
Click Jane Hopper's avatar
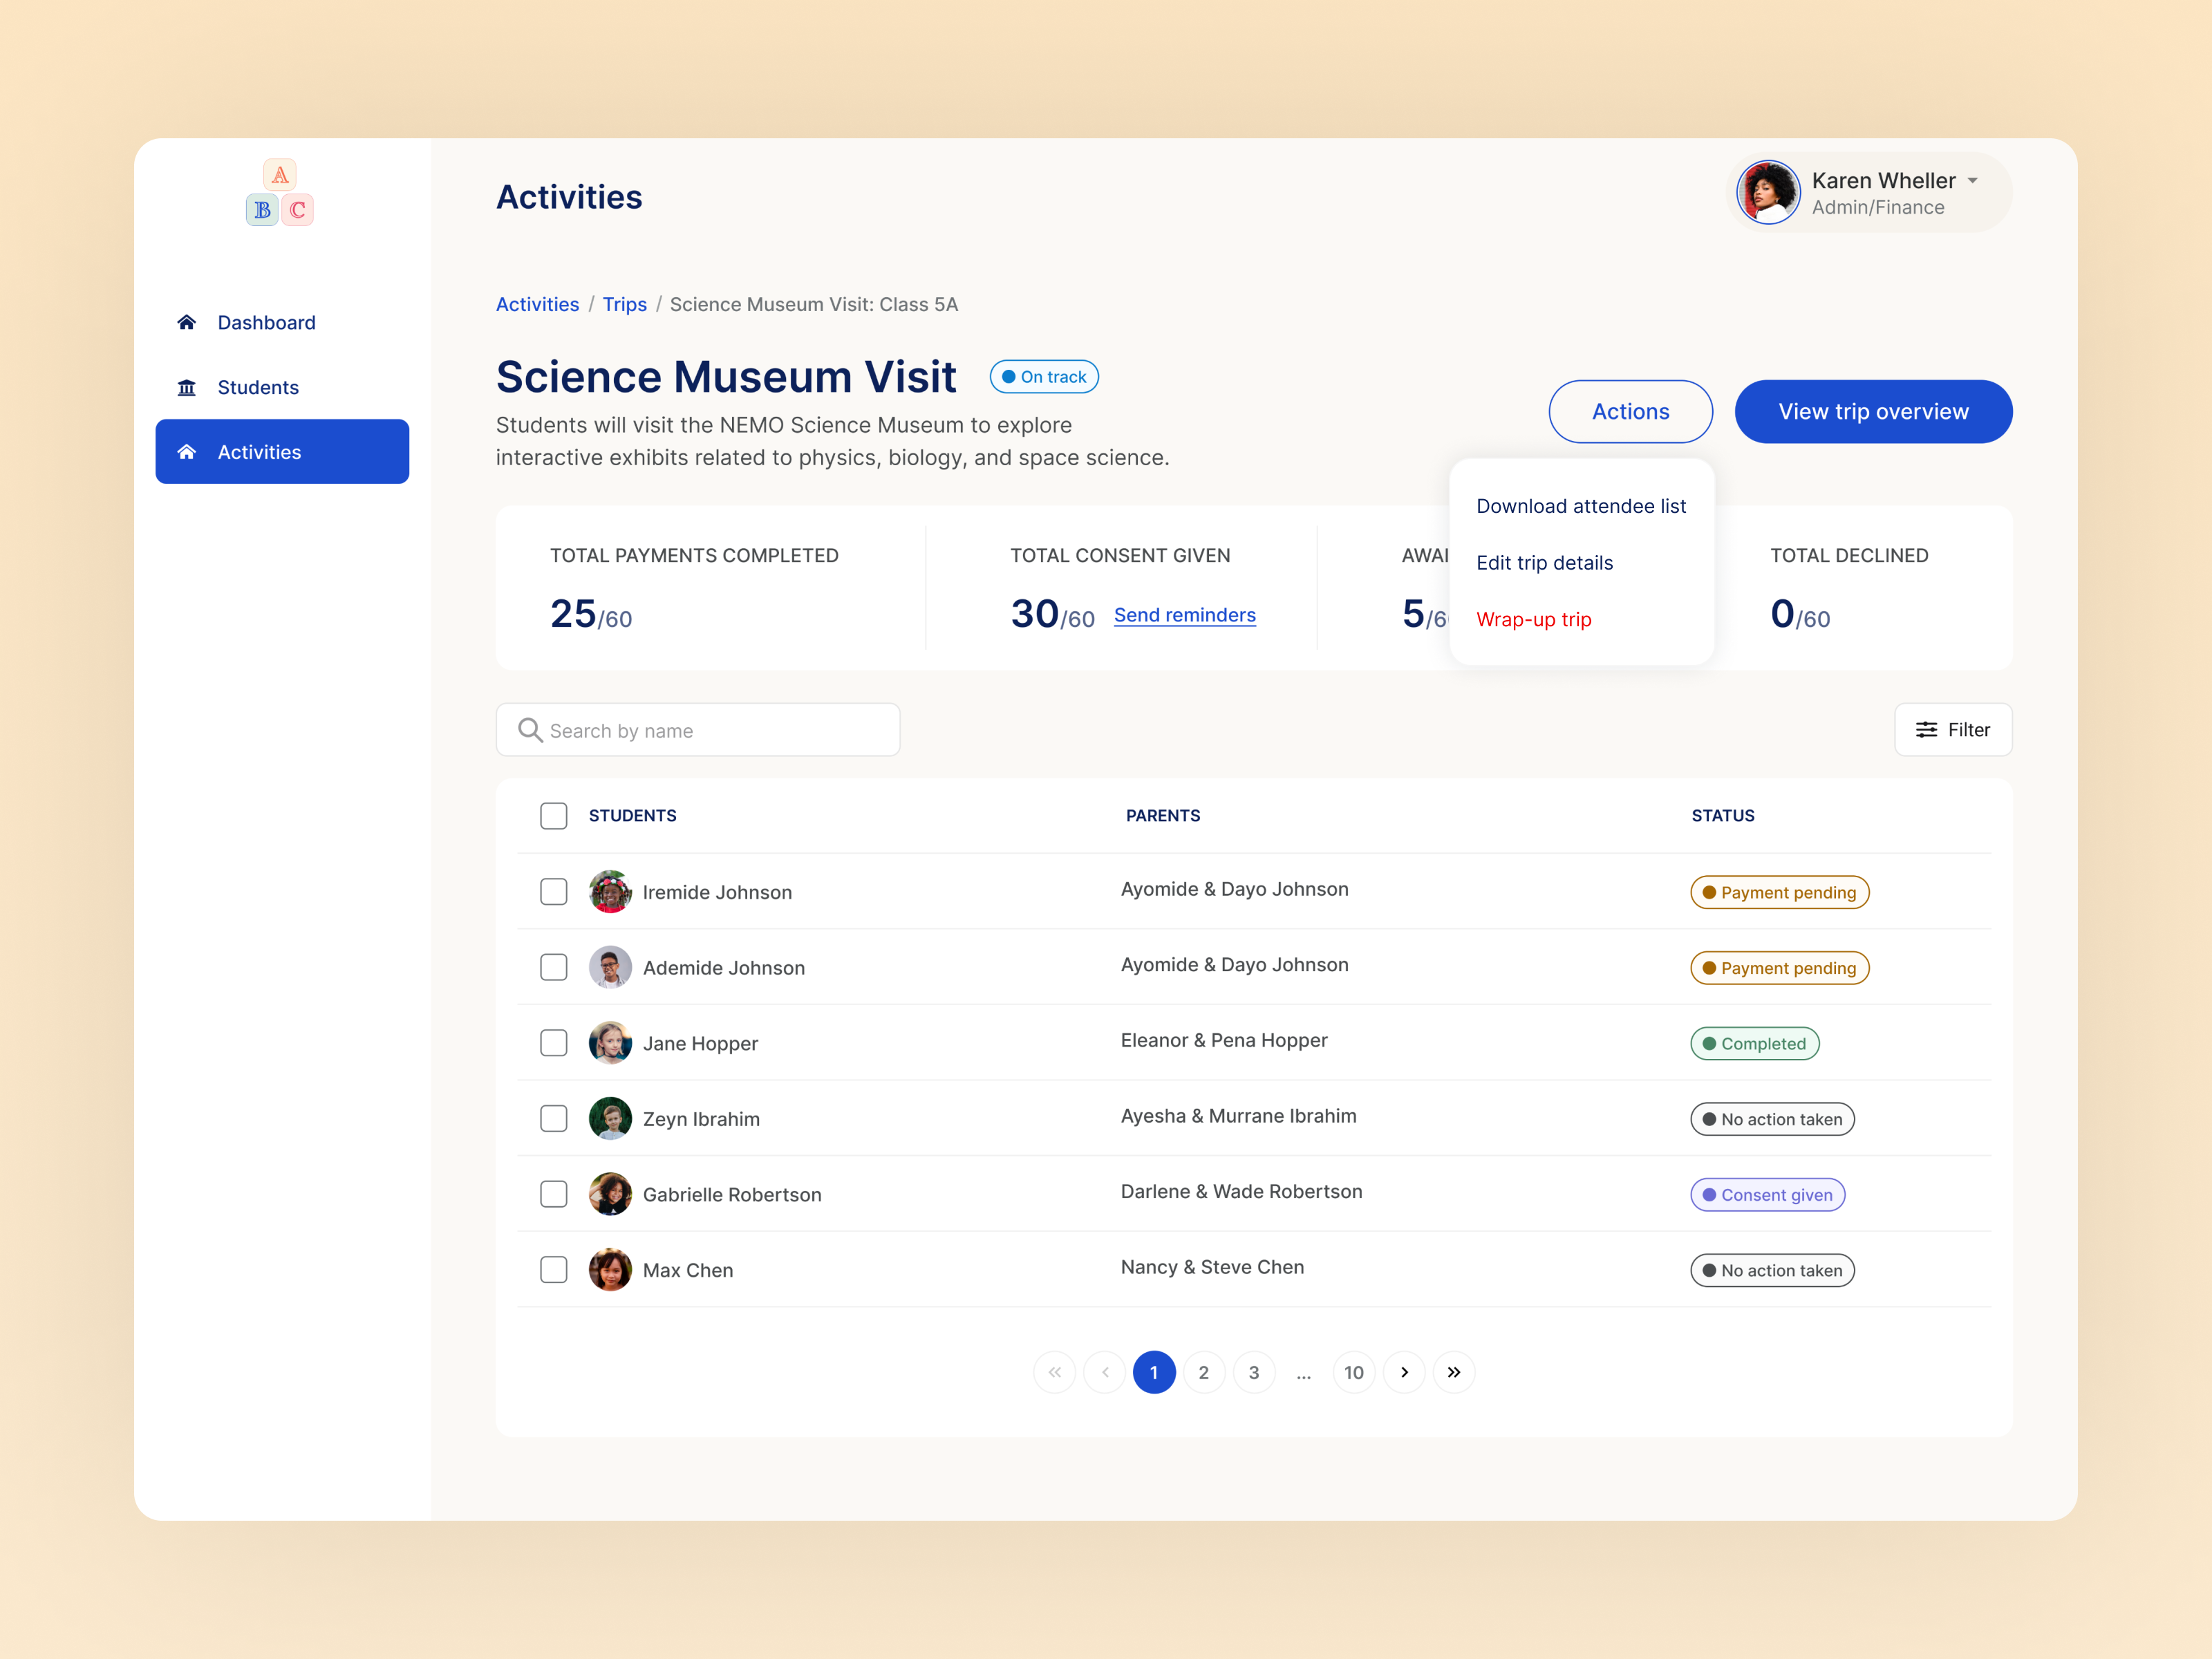610,1043
